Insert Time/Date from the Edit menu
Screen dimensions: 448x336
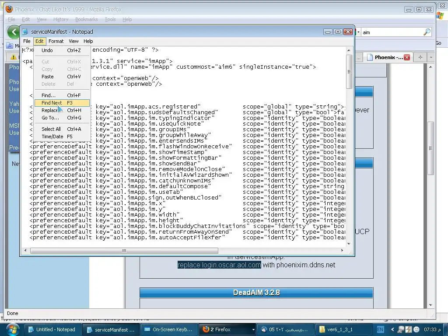tap(62, 136)
